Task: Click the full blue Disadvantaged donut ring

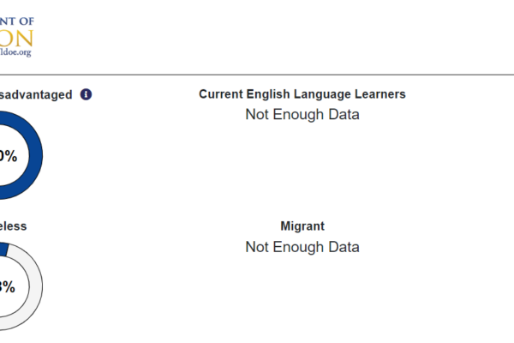Action: pos(35,155)
